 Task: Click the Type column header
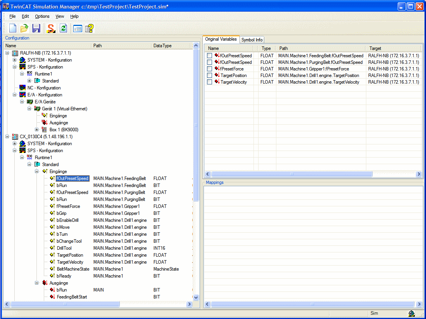267,48
